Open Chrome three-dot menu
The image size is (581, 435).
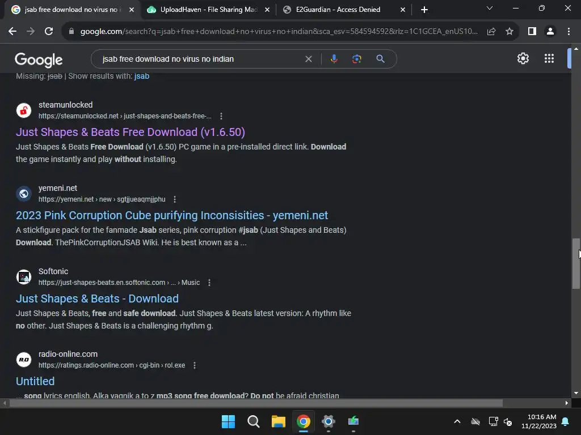(x=569, y=32)
